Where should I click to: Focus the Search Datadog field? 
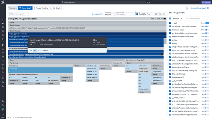click(106, 2)
